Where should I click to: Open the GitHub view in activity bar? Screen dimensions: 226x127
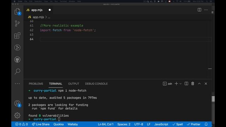coord(17,60)
